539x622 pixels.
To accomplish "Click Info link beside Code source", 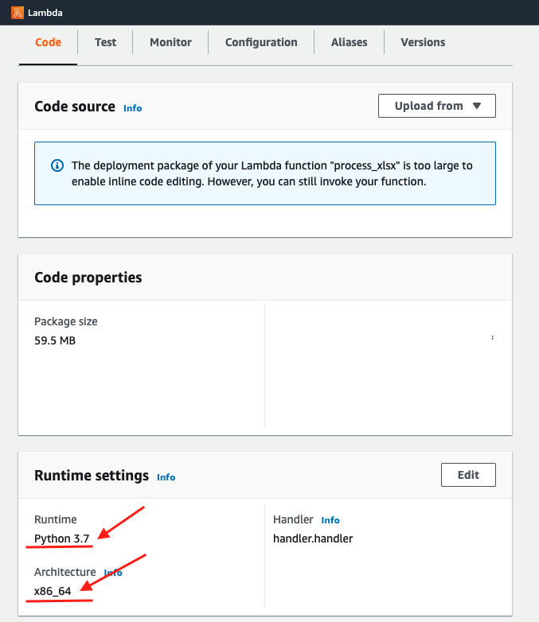I will tap(133, 108).
